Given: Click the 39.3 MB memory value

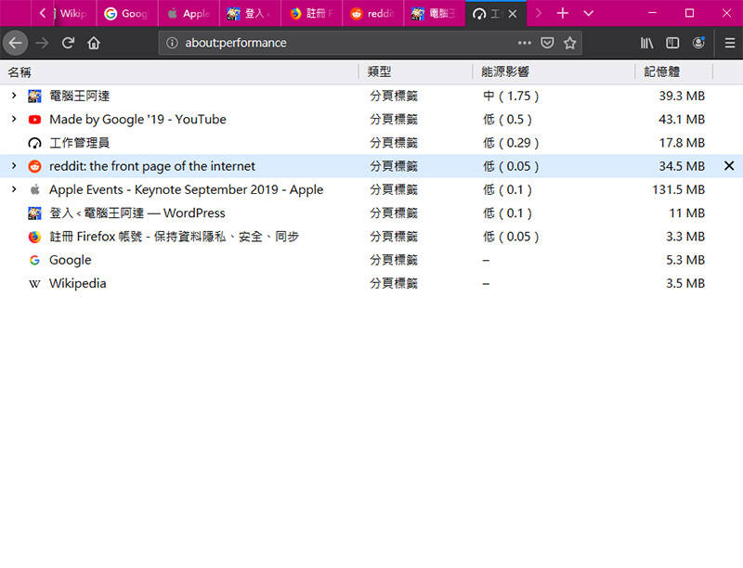Looking at the screenshot, I should (682, 96).
